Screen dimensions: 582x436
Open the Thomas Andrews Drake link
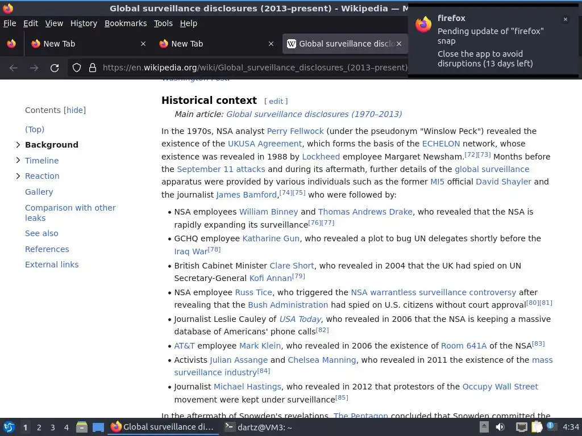pos(365,212)
